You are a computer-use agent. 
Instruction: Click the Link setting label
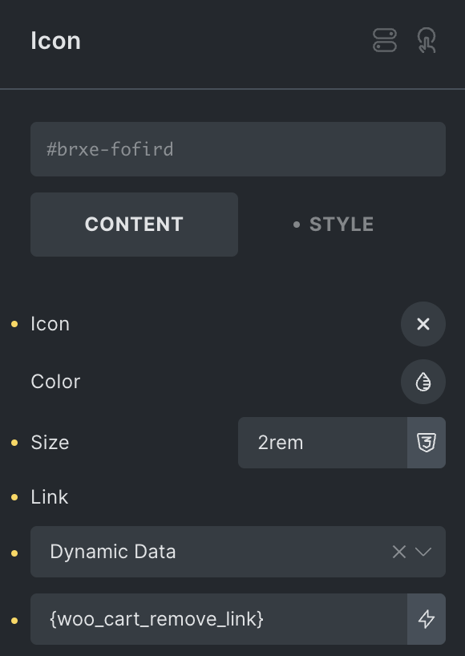click(50, 497)
